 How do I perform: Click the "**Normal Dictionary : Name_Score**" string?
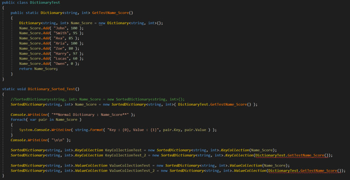point(90,115)
